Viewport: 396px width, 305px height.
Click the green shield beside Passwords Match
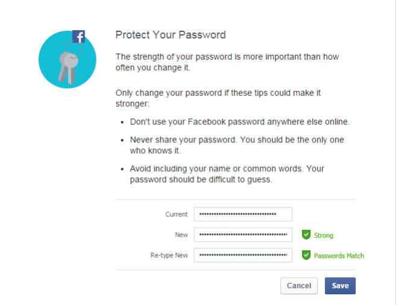[306, 255]
